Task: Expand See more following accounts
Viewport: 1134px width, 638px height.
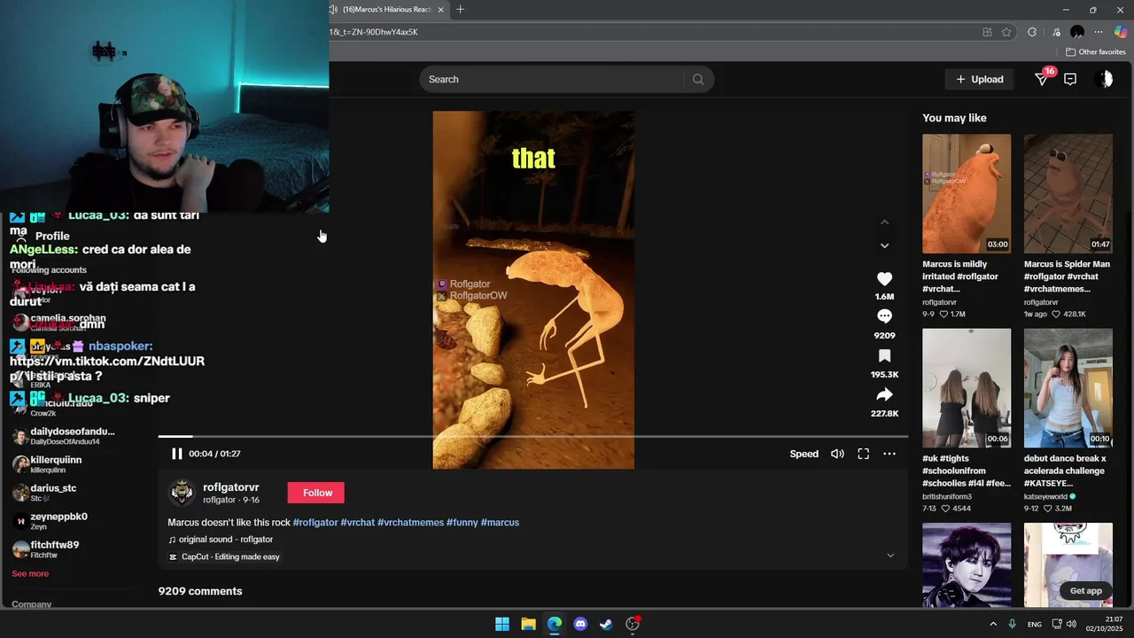Action: pos(30,574)
